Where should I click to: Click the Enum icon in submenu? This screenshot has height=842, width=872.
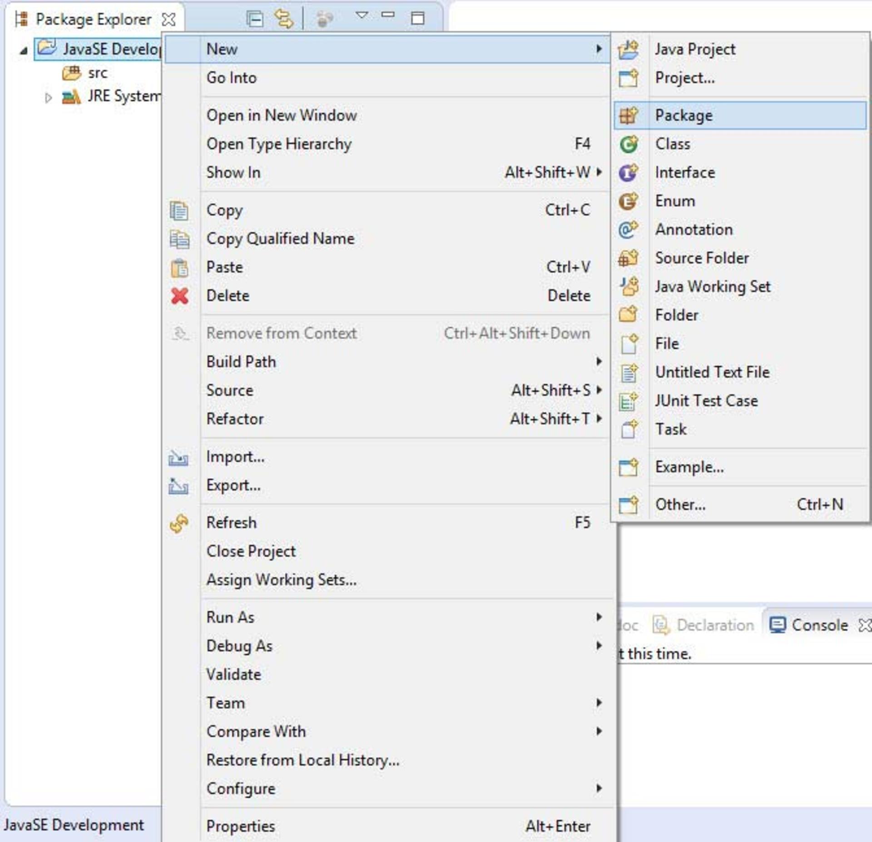point(629,201)
